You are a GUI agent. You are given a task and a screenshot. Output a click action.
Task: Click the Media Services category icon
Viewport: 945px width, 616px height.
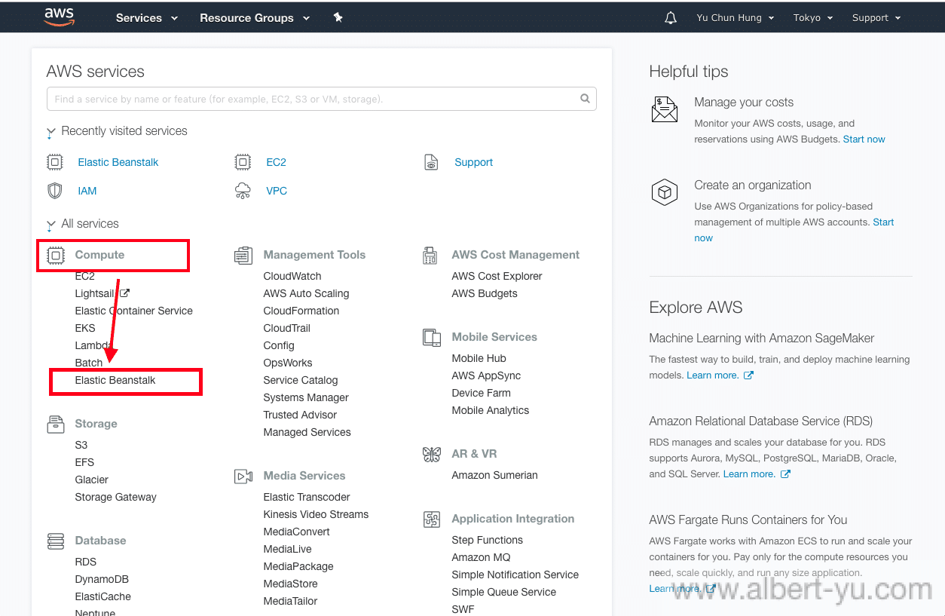tap(243, 476)
